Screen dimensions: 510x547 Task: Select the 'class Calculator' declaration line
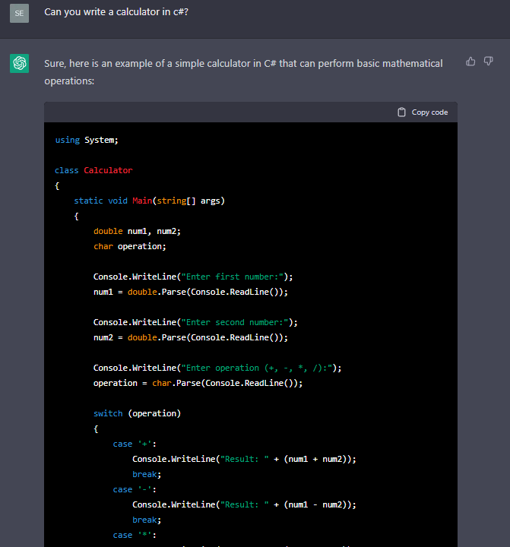(93, 170)
